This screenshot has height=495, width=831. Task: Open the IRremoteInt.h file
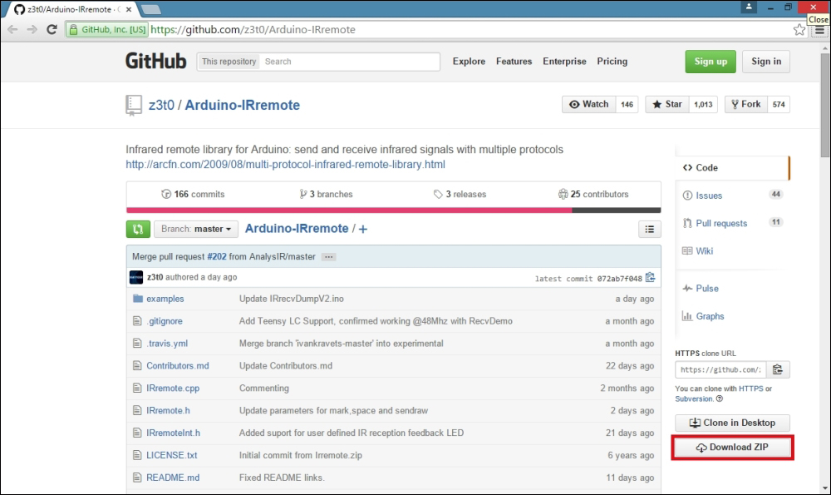click(174, 433)
